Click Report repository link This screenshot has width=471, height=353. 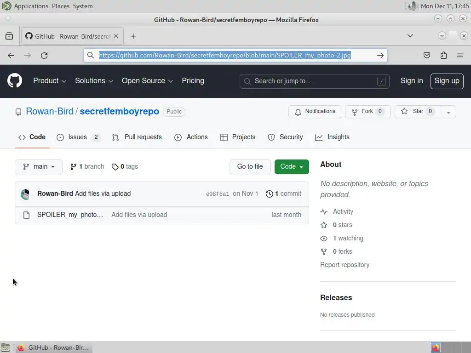pyautogui.click(x=345, y=265)
